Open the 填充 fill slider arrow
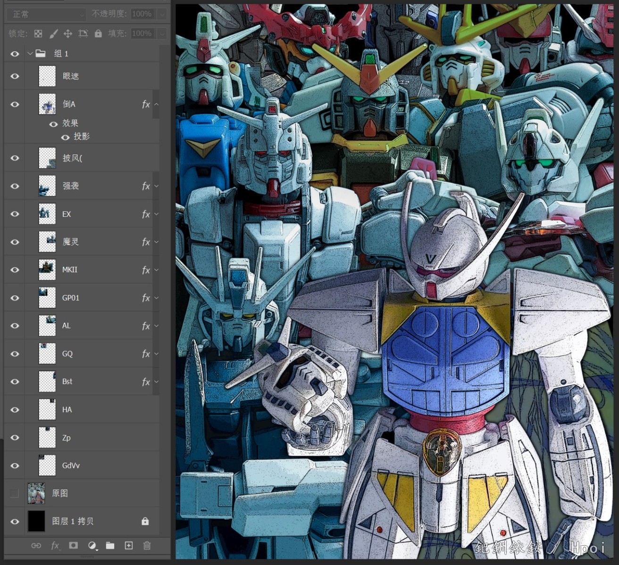This screenshot has width=619, height=565. pos(162,33)
